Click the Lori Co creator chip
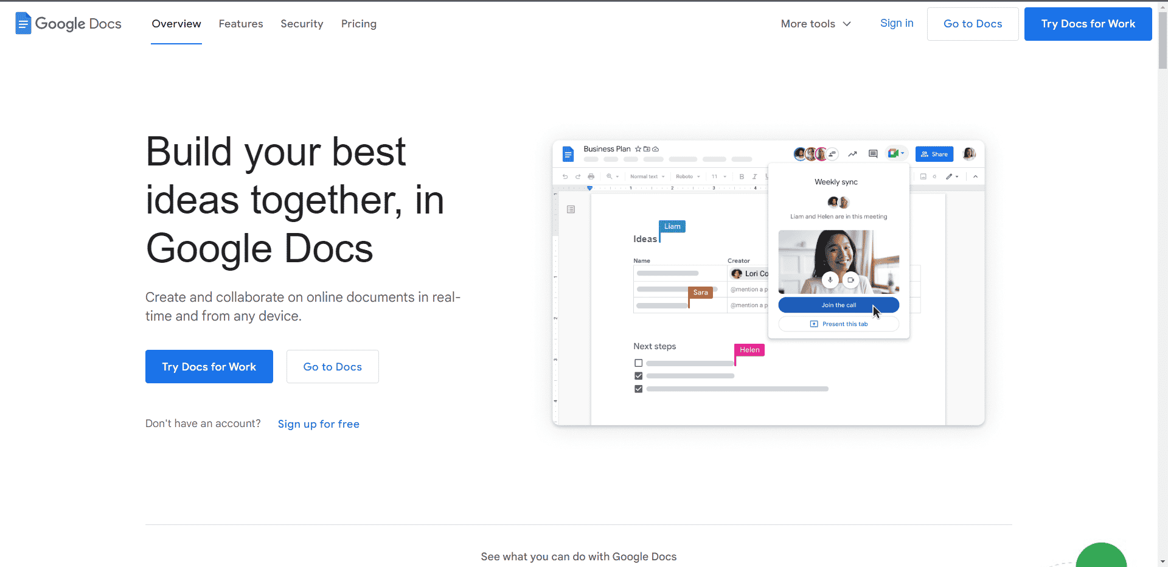1168x567 pixels. tap(749, 274)
